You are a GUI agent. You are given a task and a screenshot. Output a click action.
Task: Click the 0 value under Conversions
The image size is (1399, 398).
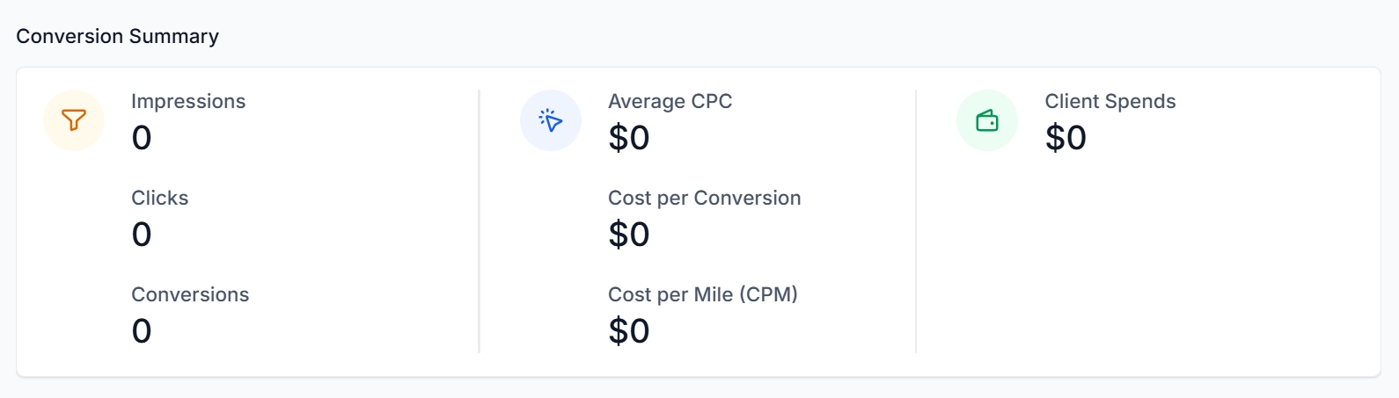click(142, 331)
